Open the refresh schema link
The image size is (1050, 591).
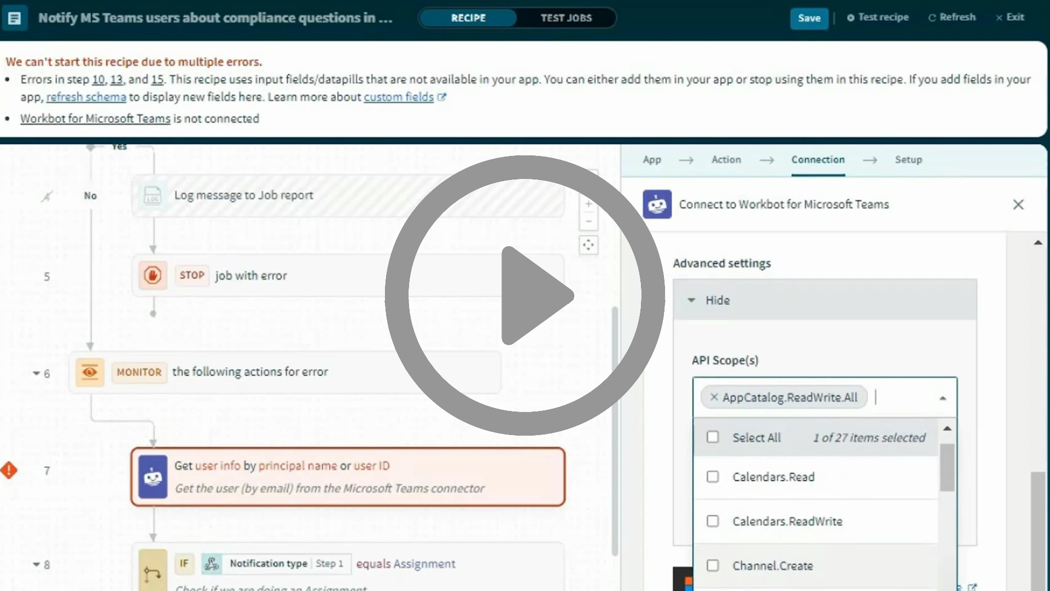pos(86,97)
